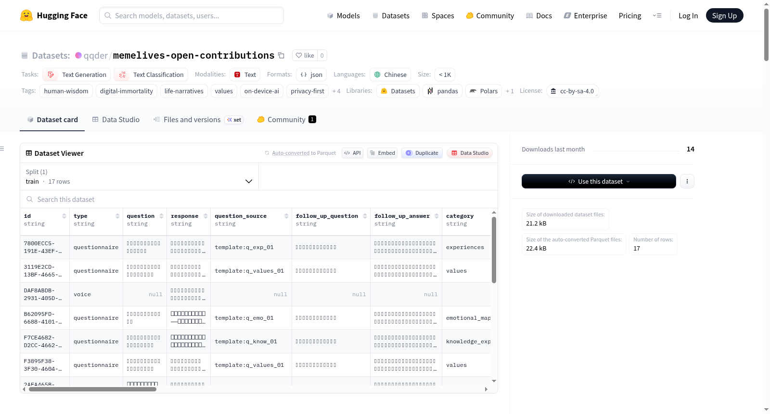Open the Data Studio button in viewer header
The height and width of the screenshot is (414, 770).
point(470,153)
